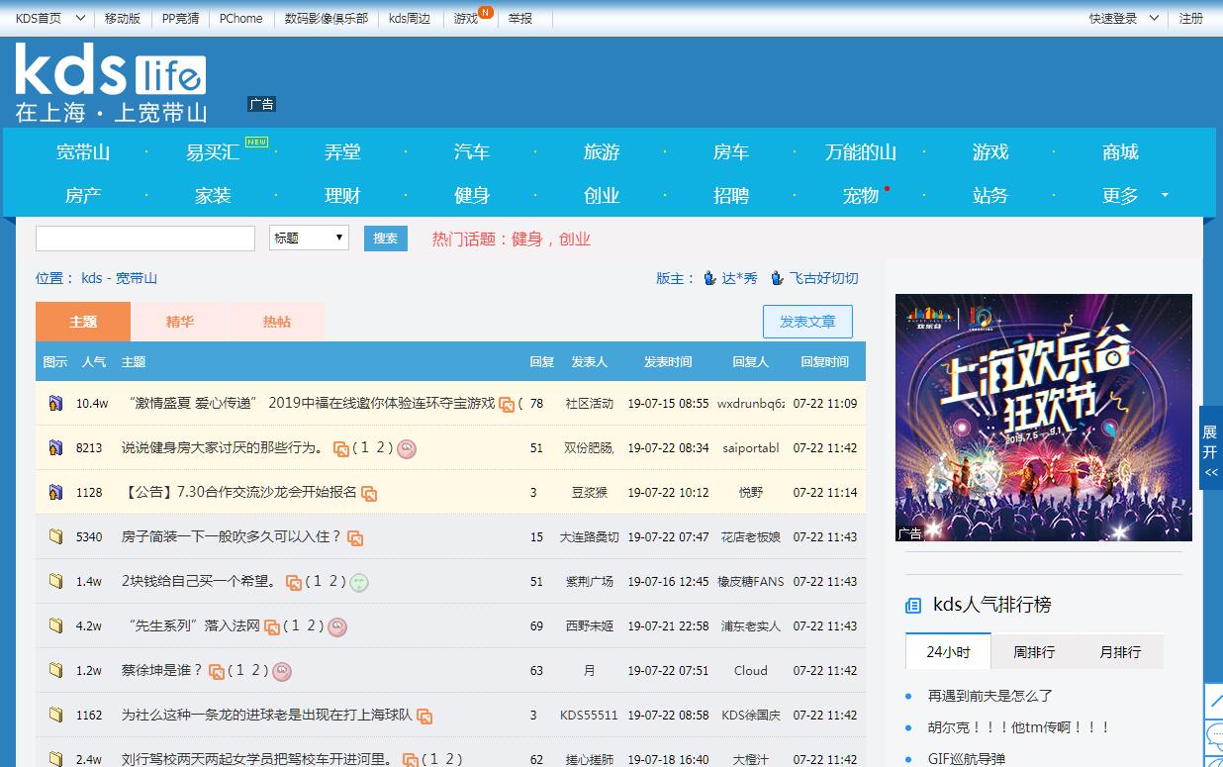Click green face icon on 2块钱 thread

(359, 582)
